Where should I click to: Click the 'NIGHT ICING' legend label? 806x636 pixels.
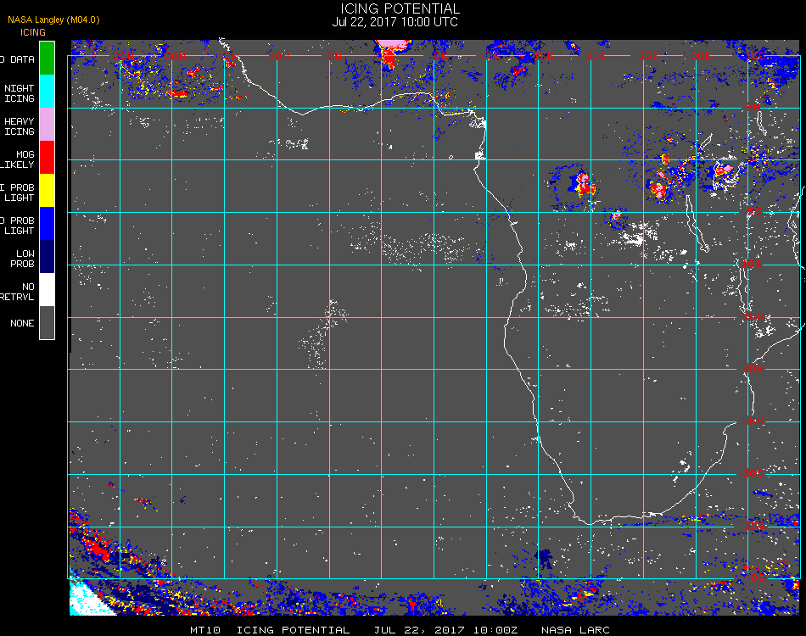click(x=19, y=93)
